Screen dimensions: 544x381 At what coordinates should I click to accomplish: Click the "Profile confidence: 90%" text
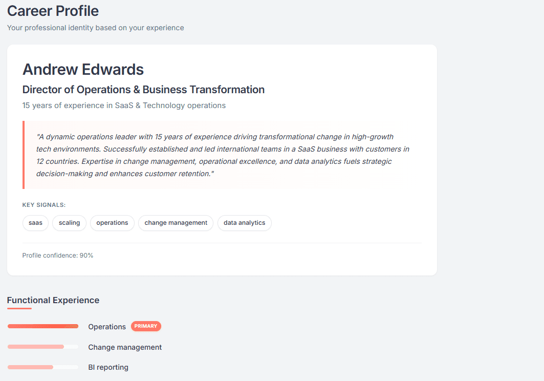[57, 255]
